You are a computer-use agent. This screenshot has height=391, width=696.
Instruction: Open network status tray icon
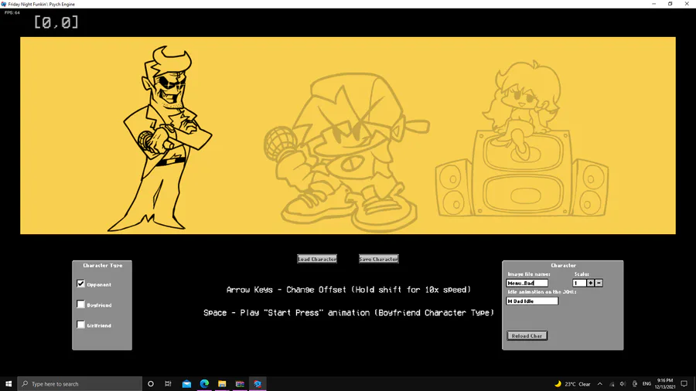[x=612, y=384]
